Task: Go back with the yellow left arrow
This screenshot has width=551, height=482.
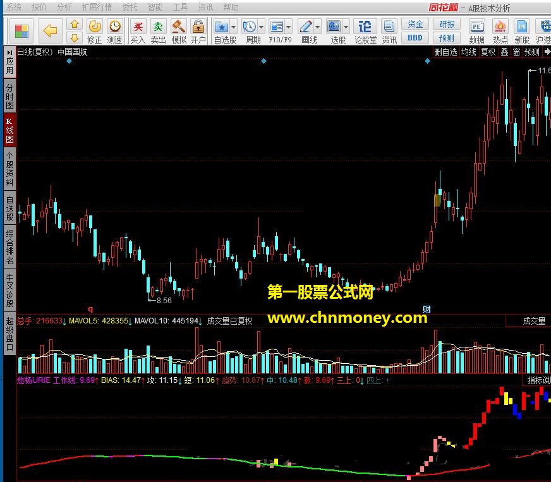Action: (51, 31)
